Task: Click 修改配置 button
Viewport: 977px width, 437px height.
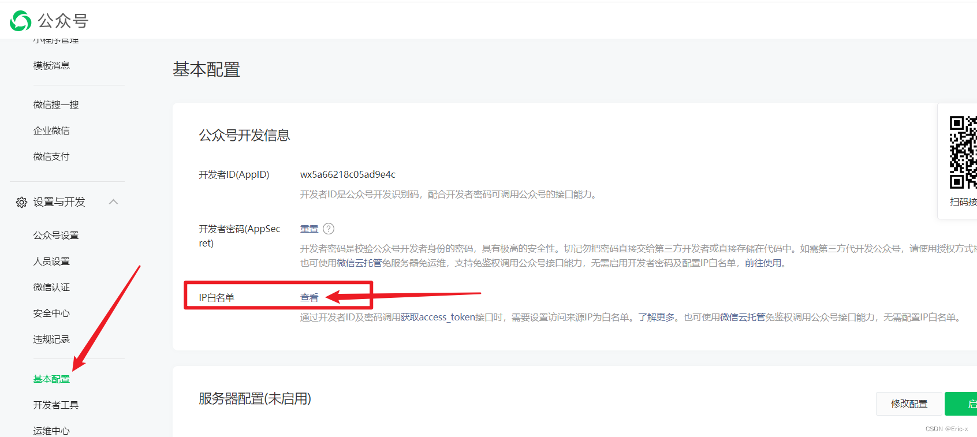Action: (x=909, y=404)
